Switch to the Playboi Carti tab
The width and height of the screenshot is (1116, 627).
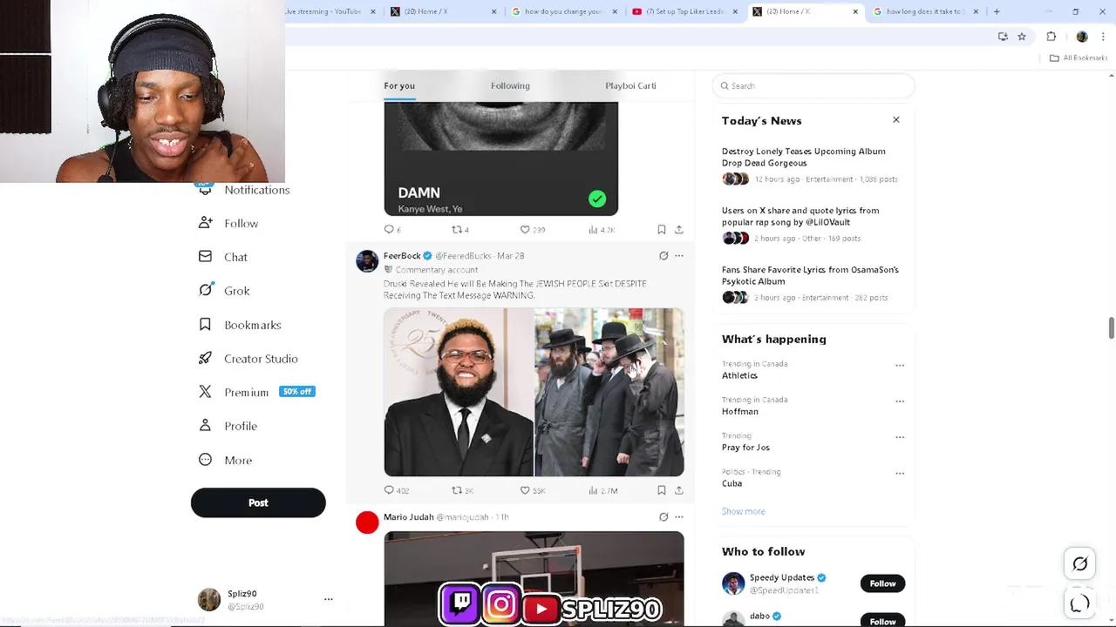[630, 85]
